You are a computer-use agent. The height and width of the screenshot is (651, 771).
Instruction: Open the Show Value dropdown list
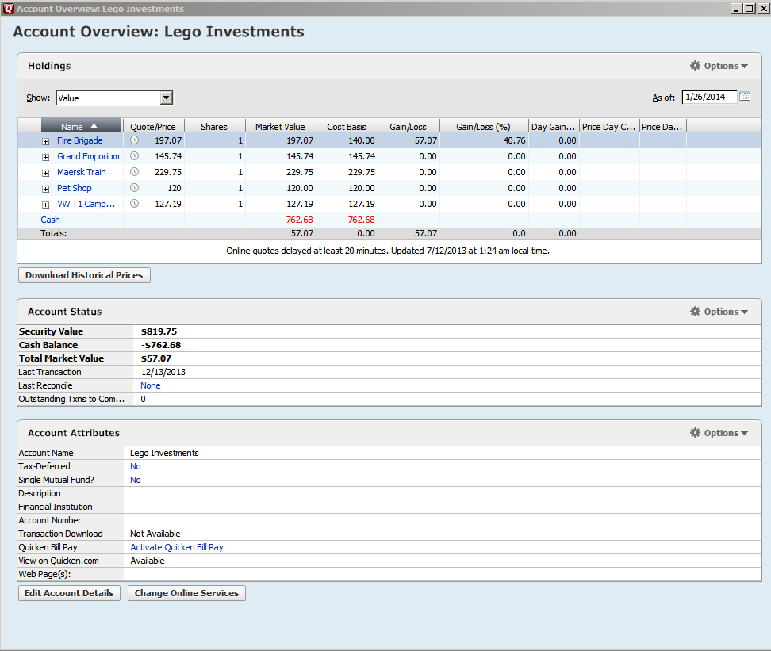pyautogui.click(x=167, y=98)
